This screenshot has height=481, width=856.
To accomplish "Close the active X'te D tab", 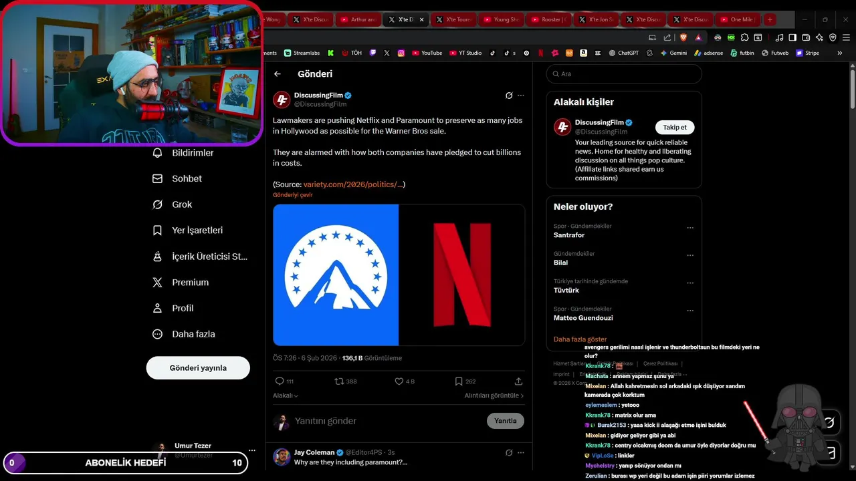I will (x=421, y=19).
